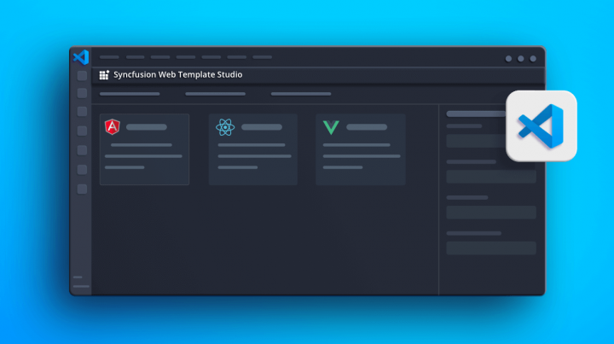Pick the Vue project template card
The width and height of the screenshot is (614, 344).
[360, 149]
